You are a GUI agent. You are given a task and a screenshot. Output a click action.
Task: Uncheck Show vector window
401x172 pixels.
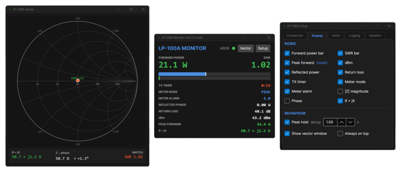[x=287, y=133]
